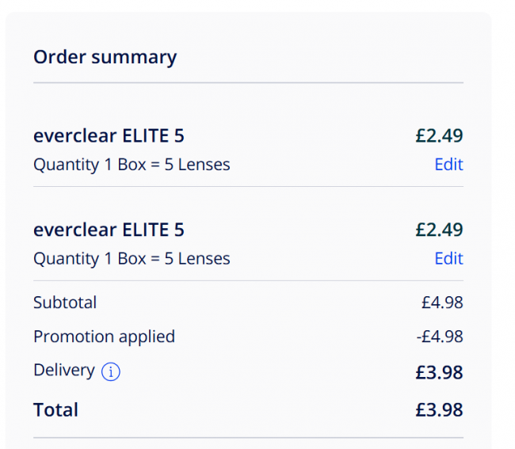Select the first item's £2.49 price

tap(439, 135)
